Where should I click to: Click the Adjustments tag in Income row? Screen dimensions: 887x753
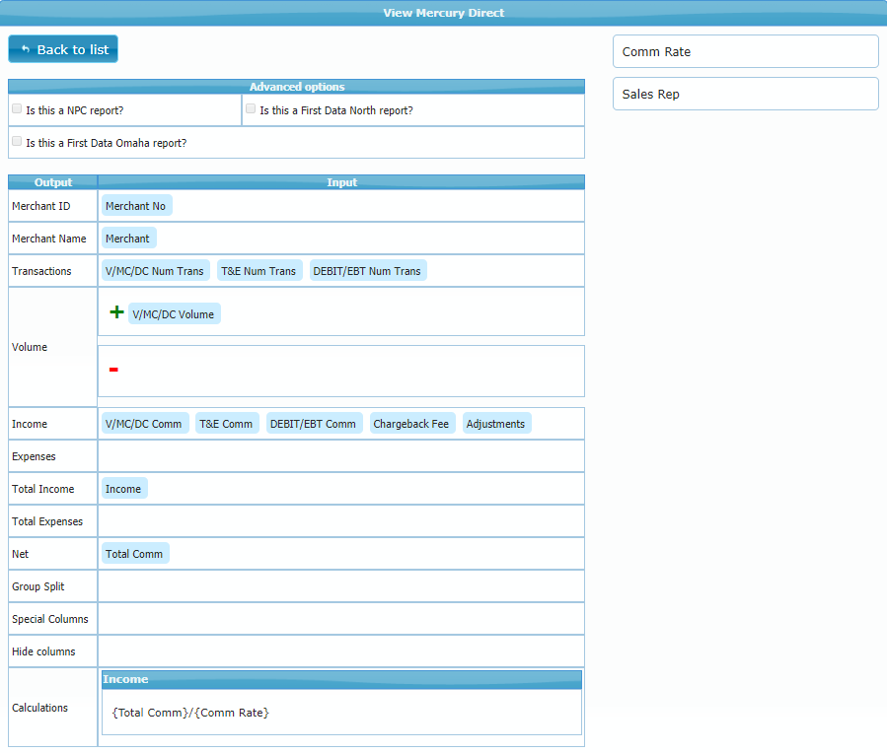pos(496,424)
